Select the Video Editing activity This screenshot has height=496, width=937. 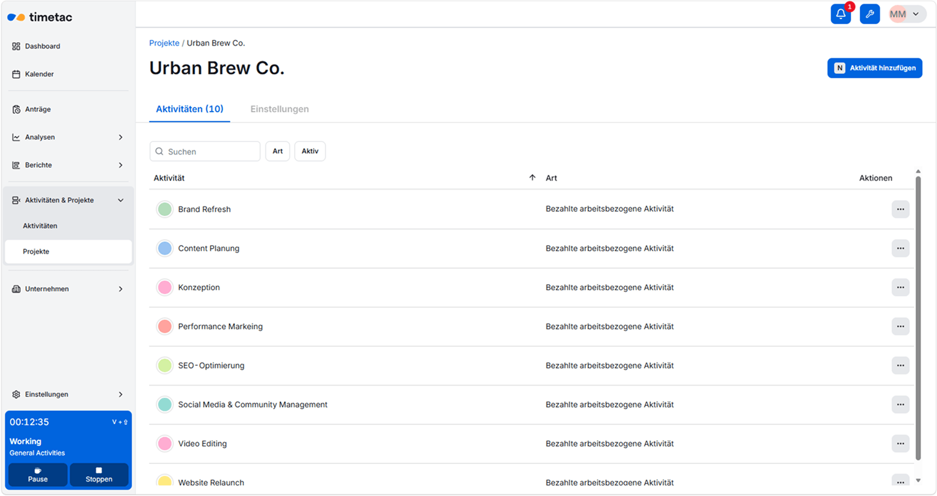coord(203,444)
